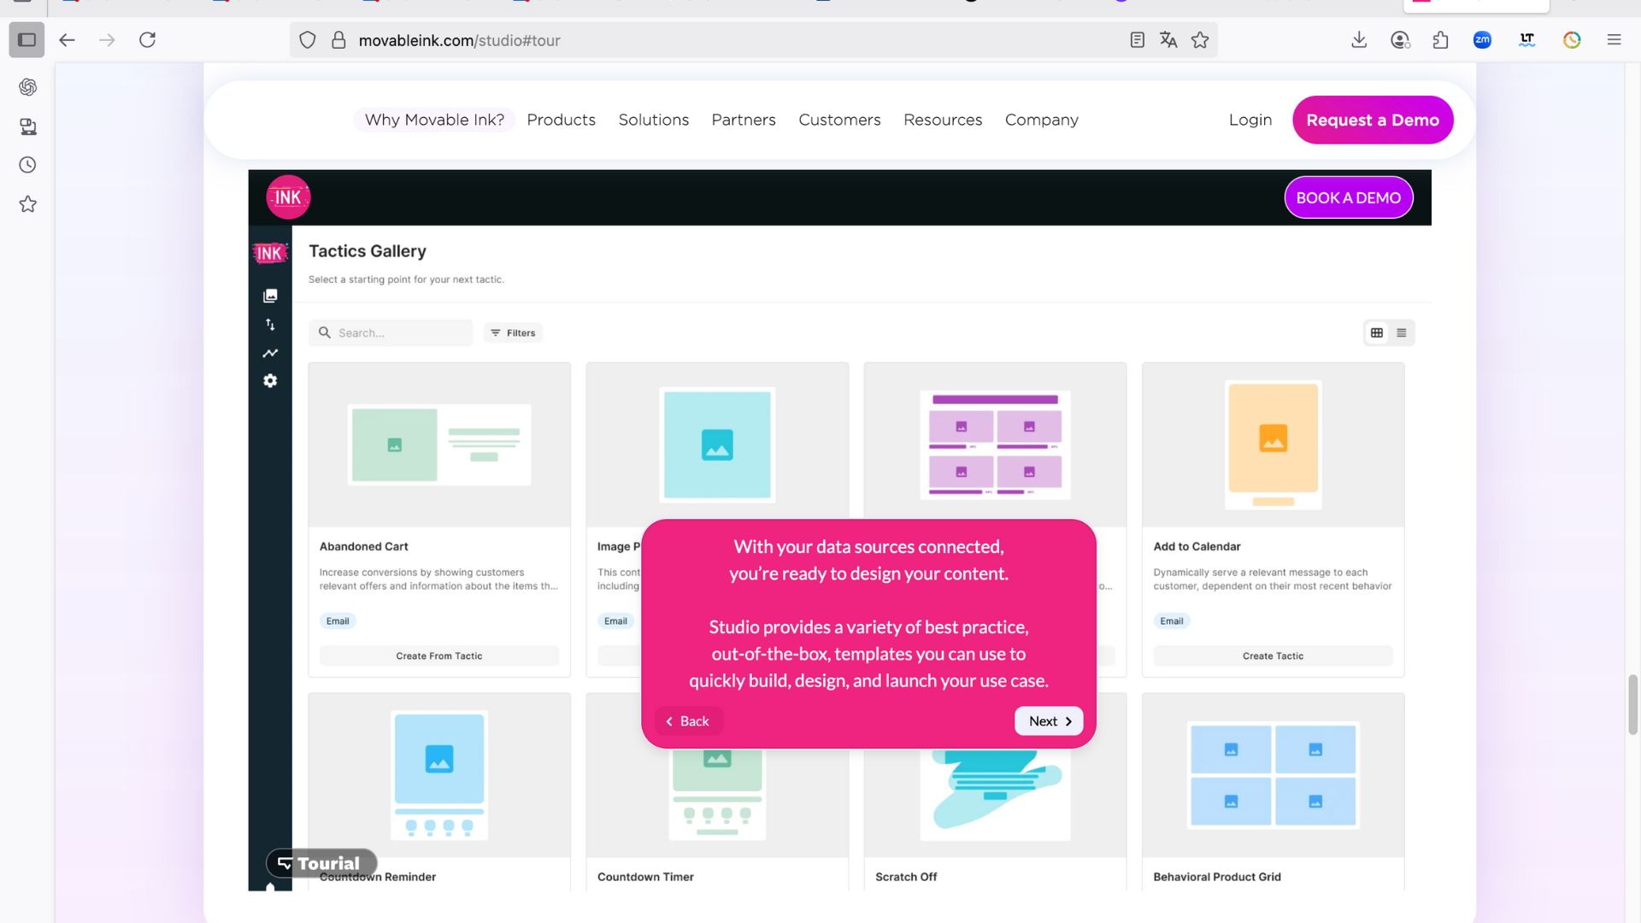Expand the Solutions navigation menu

[x=653, y=121]
